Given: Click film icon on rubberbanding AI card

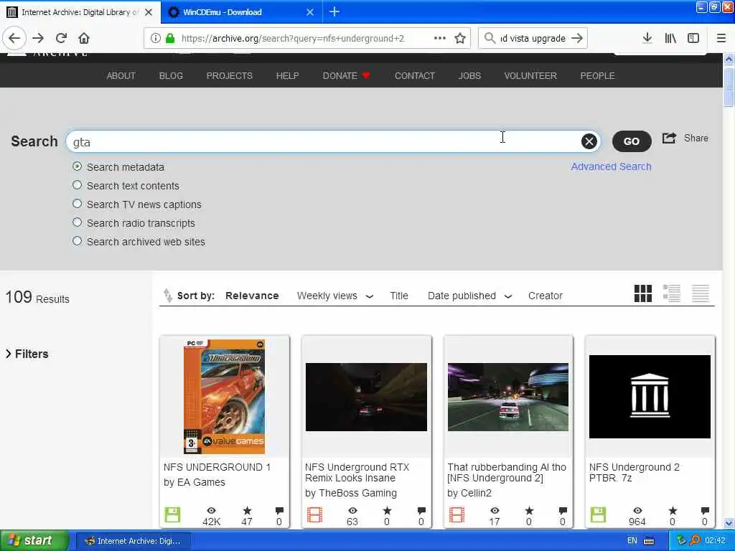Looking at the screenshot, I should (457, 514).
